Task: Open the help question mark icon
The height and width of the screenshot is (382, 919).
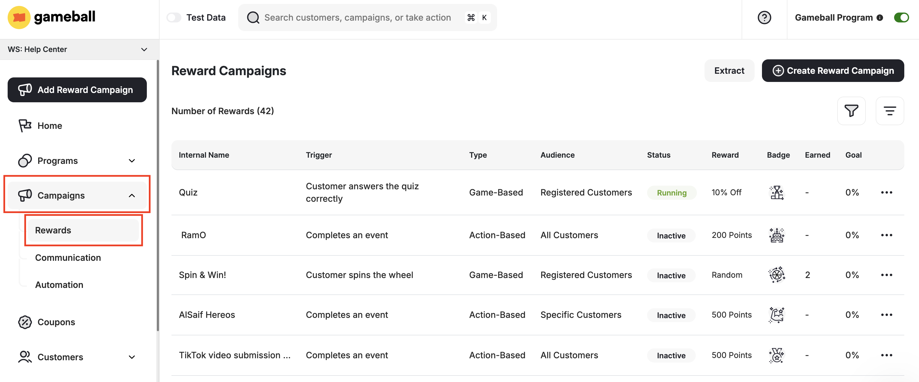Action: coord(764,18)
